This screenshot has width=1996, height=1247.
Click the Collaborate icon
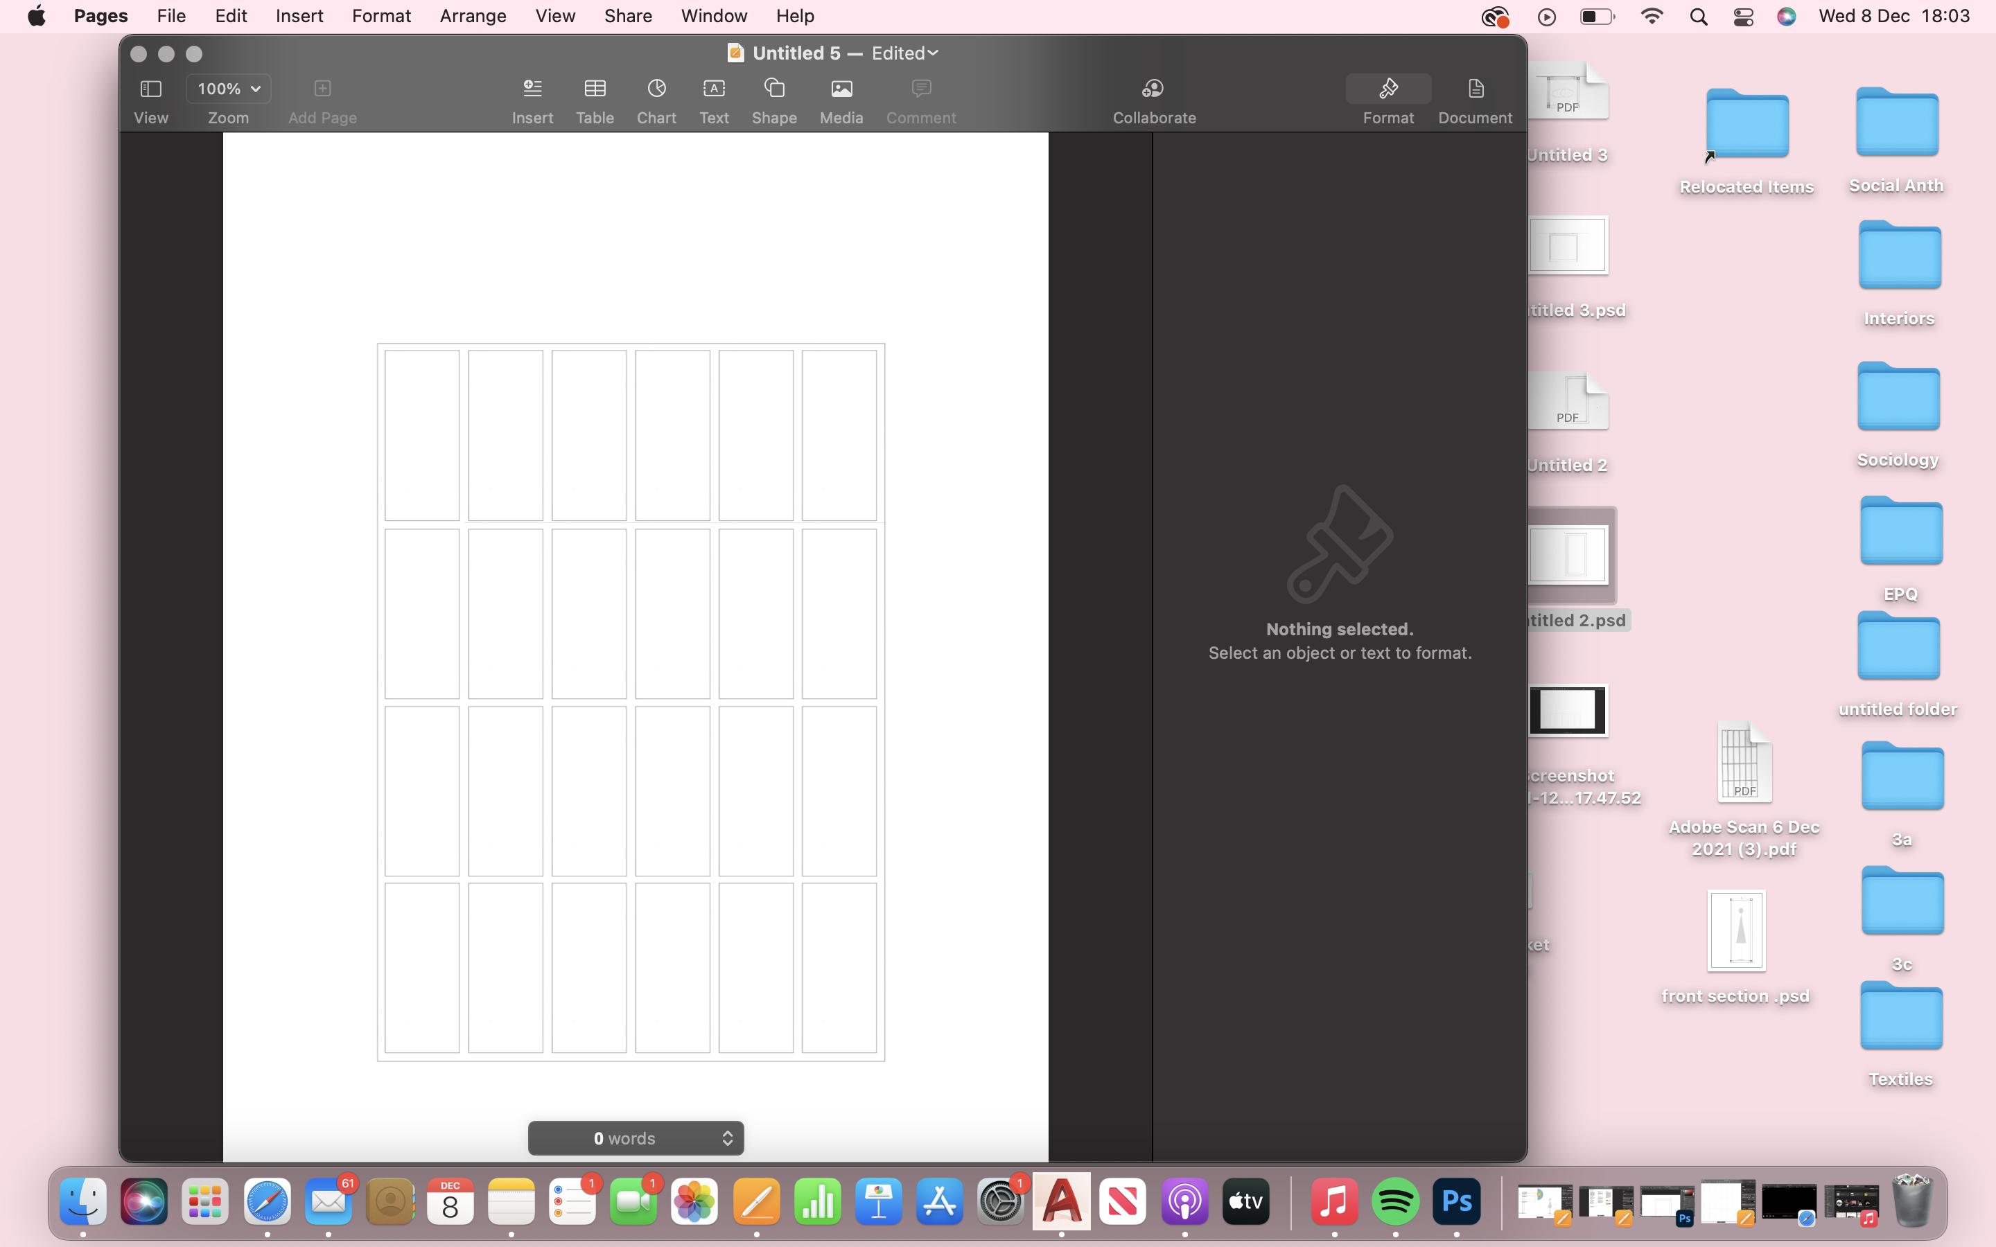coord(1153,89)
